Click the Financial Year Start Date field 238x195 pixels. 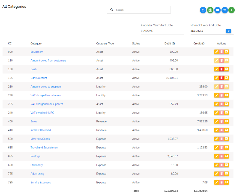coord(162,31)
